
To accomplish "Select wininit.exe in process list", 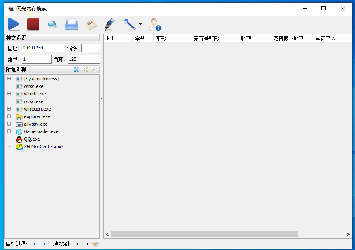I will click(x=35, y=94).
